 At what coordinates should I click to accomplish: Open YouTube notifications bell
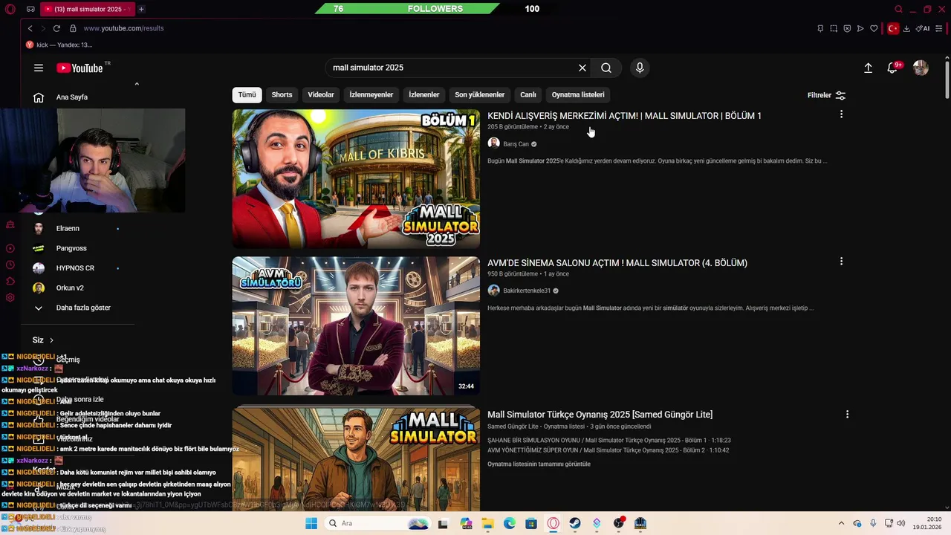892,68
